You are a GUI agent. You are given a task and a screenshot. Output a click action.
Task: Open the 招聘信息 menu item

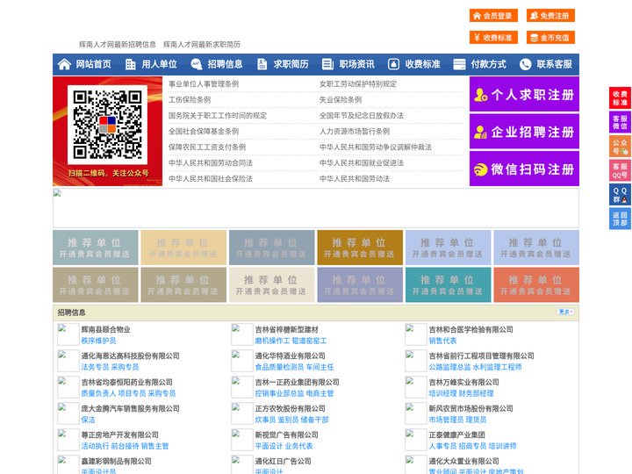click(225, 64)
